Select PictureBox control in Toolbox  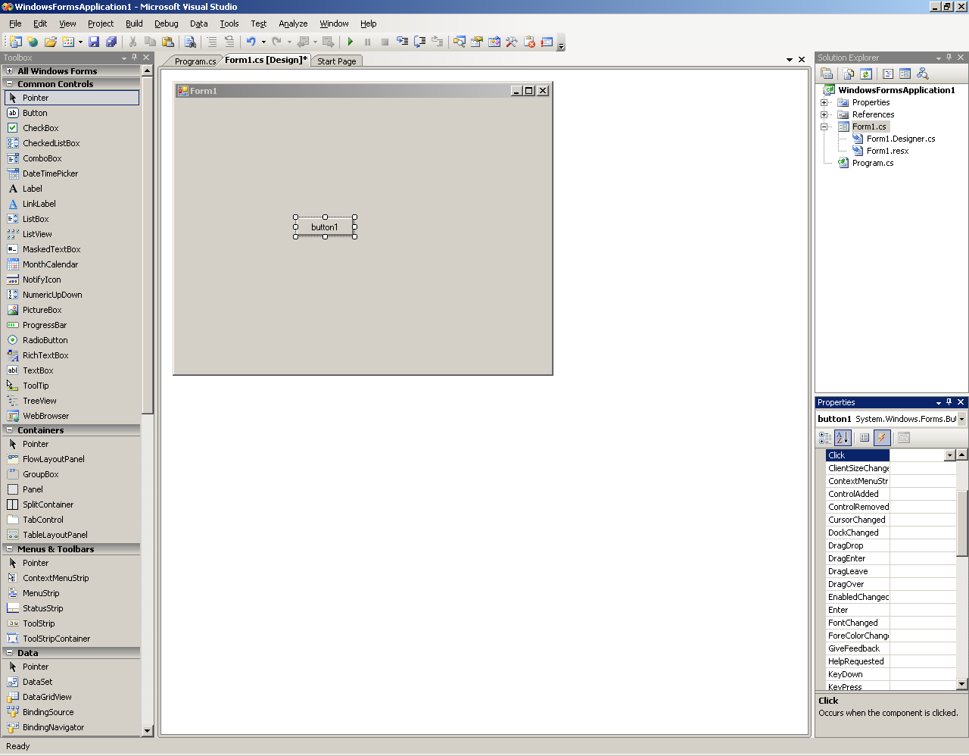point(72,310)
